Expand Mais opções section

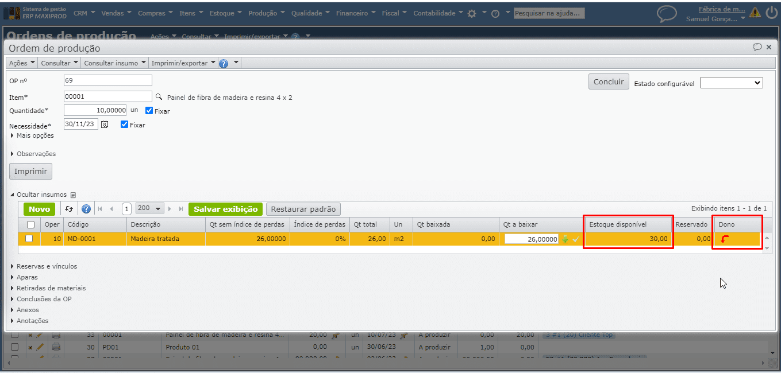click(32, 136)
